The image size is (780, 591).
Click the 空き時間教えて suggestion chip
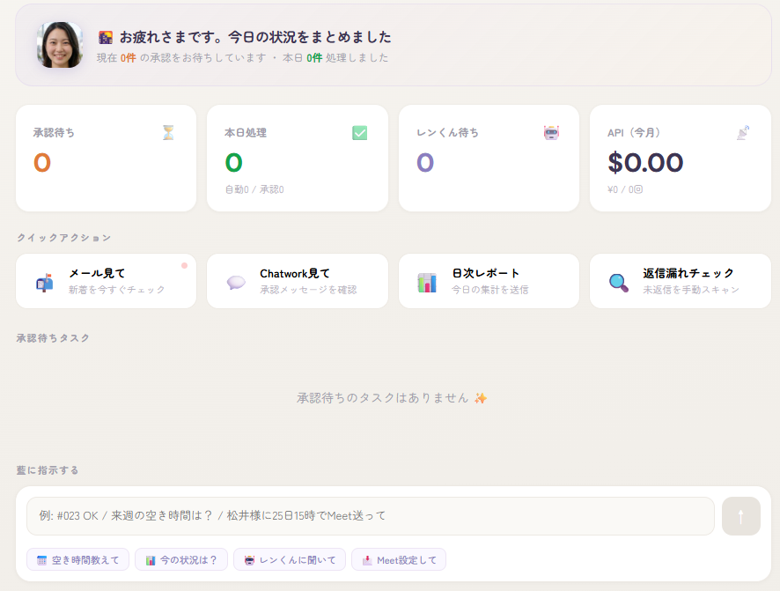click(x=78, y=559)
